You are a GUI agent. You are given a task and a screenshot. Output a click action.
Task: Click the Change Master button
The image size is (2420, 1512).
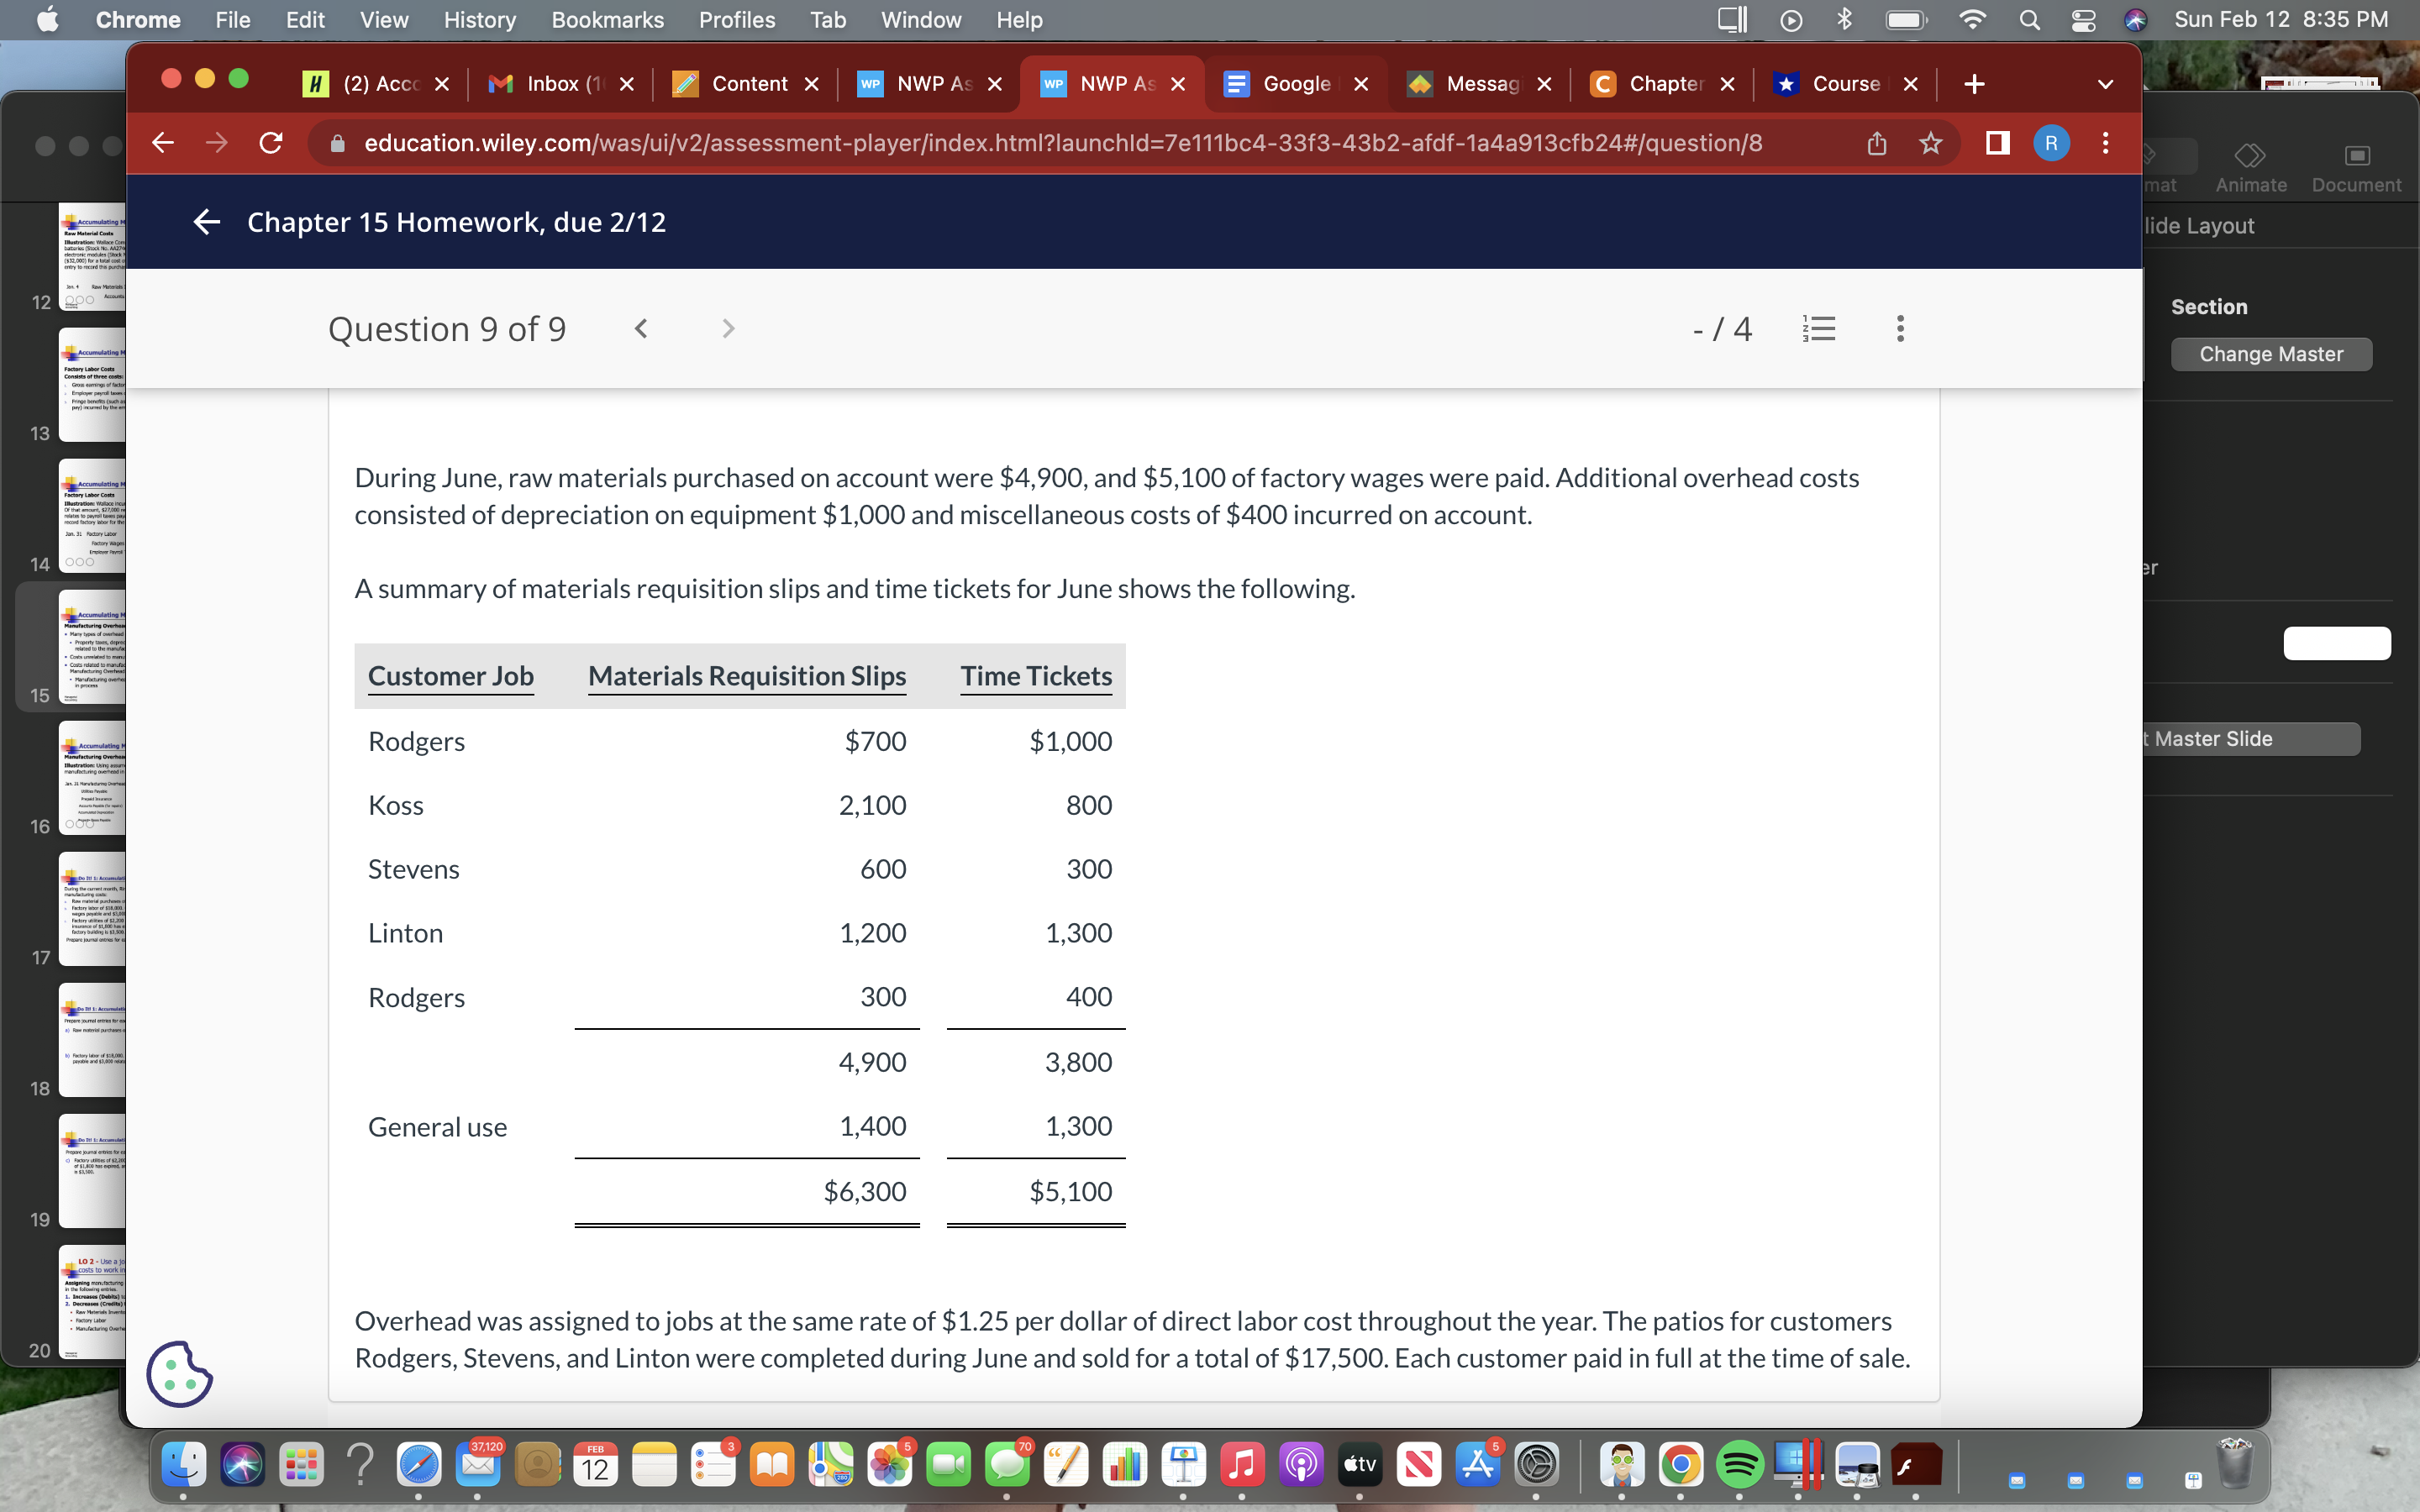point(2271,353)
